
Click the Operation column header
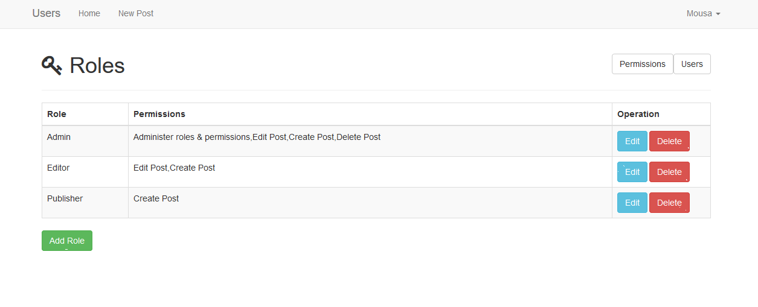[638, 114]
